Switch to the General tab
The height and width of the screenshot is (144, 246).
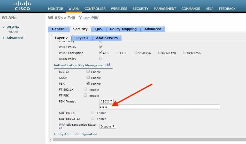59,29
